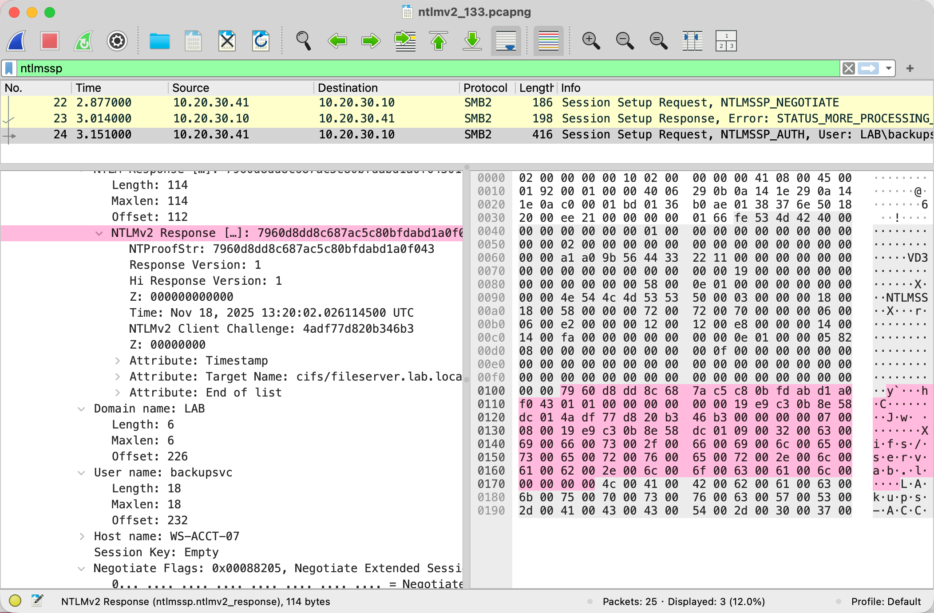Reset text to normal size
The image size is (934, 613).
658,41
